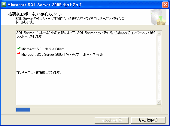Click the intro paragraph in the component list box
The image size is (170, 126).
tap(86, 35)
